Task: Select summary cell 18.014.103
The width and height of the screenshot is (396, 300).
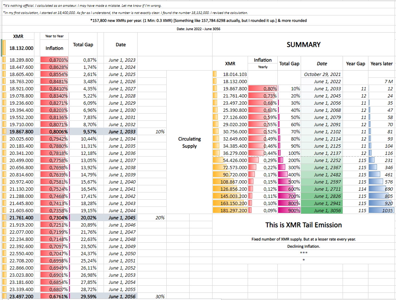Action: point(230,74)
